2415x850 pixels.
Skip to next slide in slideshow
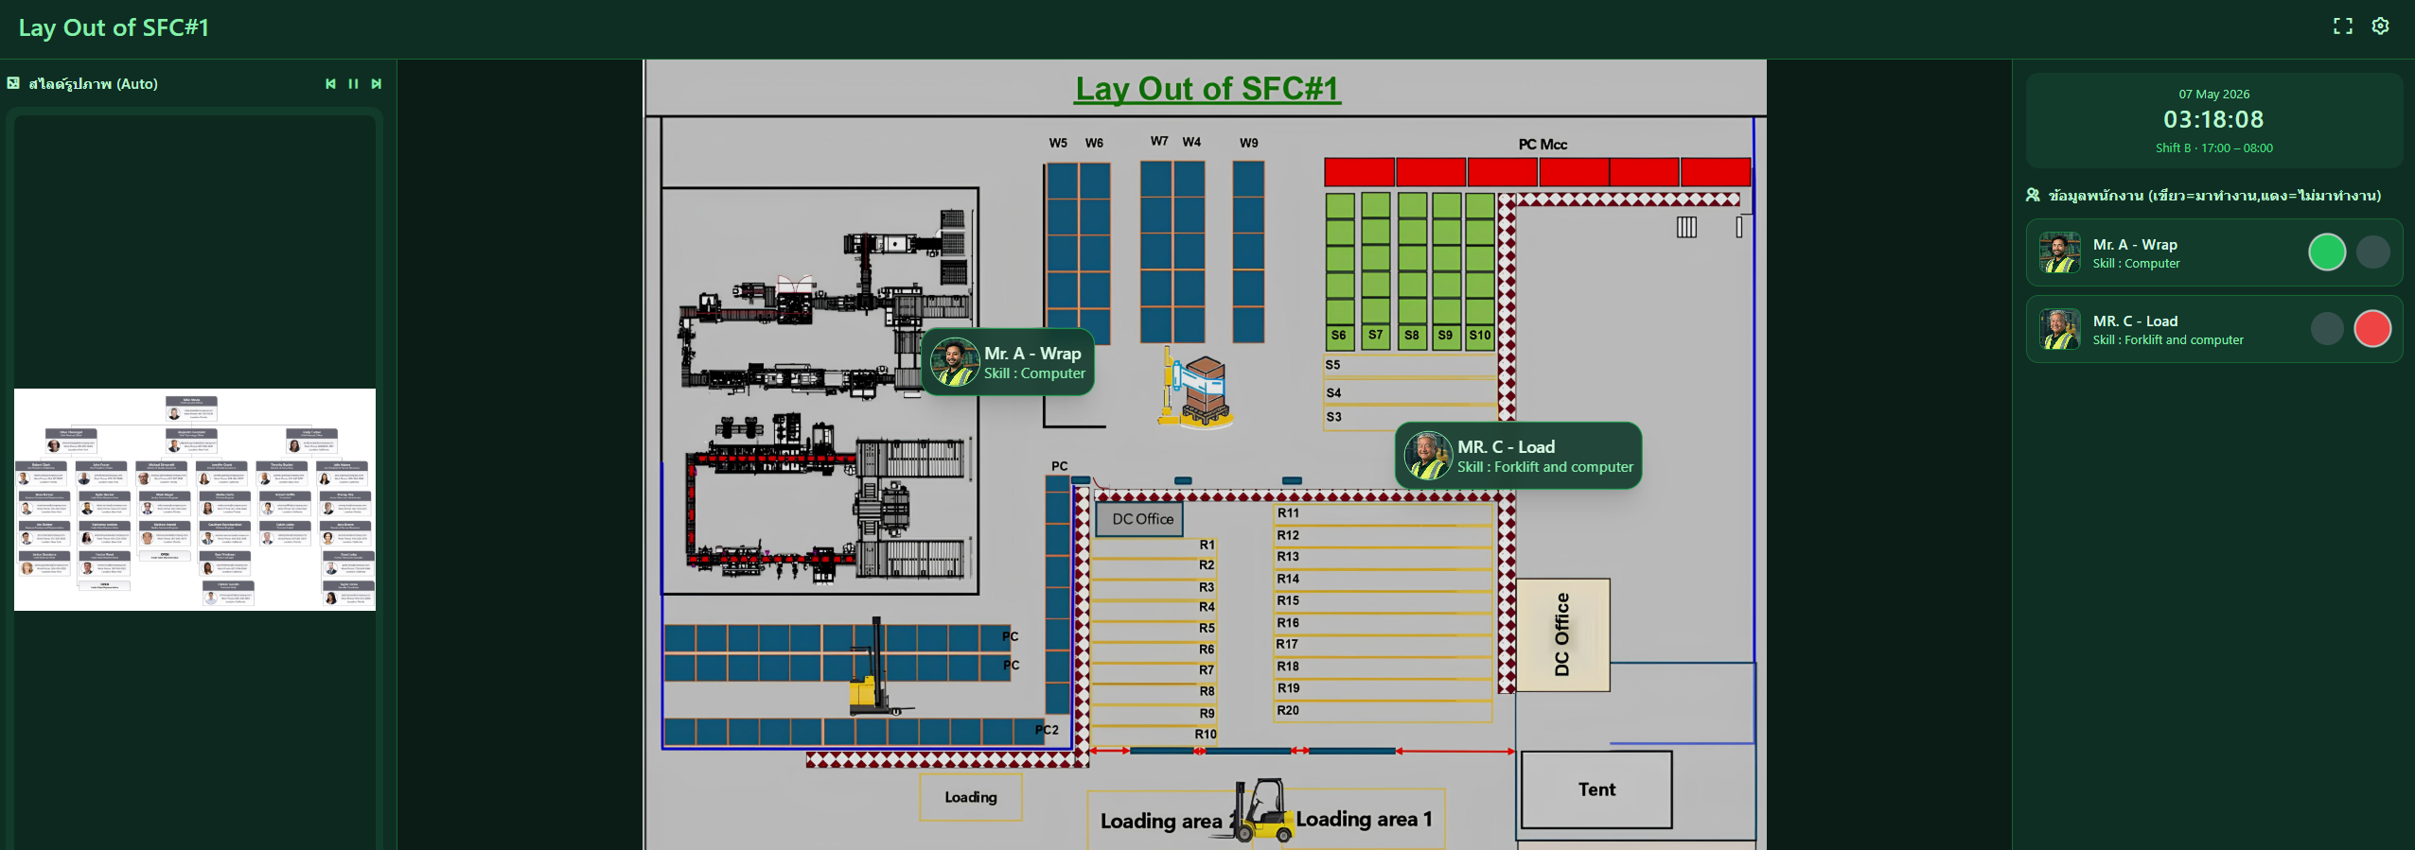coord(377,84)
